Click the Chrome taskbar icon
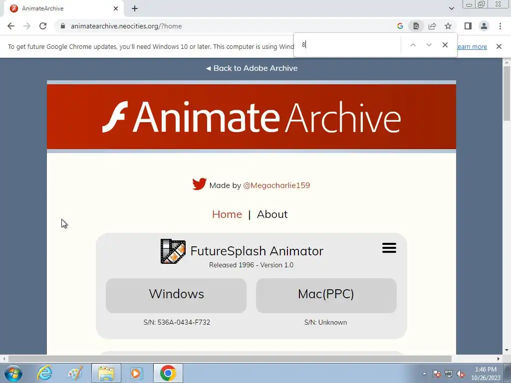The height and width of the screenshot is (383, 511). (x=168, y=373)
